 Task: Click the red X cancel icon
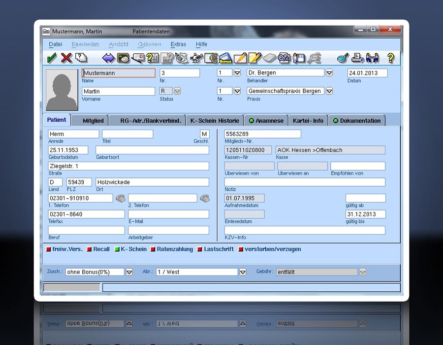pyautogui.click(x=66, y=58)
